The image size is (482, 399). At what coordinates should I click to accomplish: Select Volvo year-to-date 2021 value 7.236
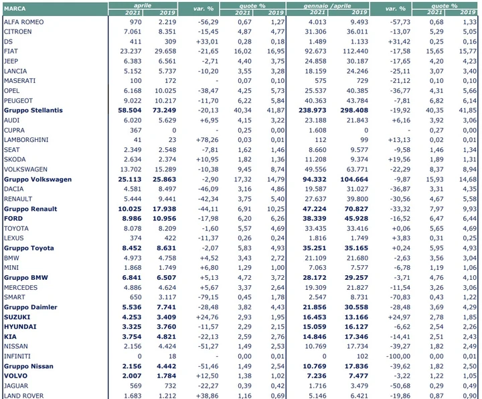tap(317, 376)
